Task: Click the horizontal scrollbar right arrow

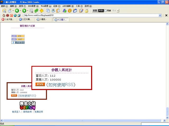Action: point(164,120)
